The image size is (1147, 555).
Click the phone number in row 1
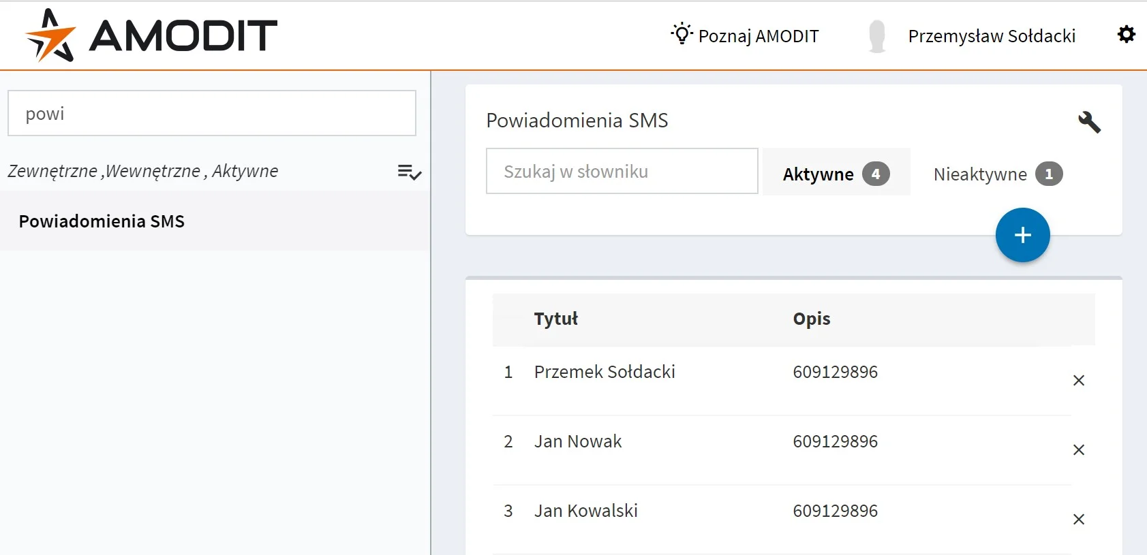[x=835, y=372]
